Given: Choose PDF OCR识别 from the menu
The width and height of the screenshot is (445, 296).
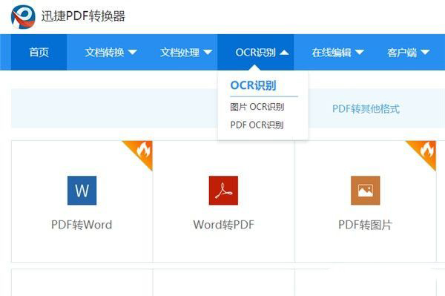Looking at the screenshot, I should coord(257,125).
